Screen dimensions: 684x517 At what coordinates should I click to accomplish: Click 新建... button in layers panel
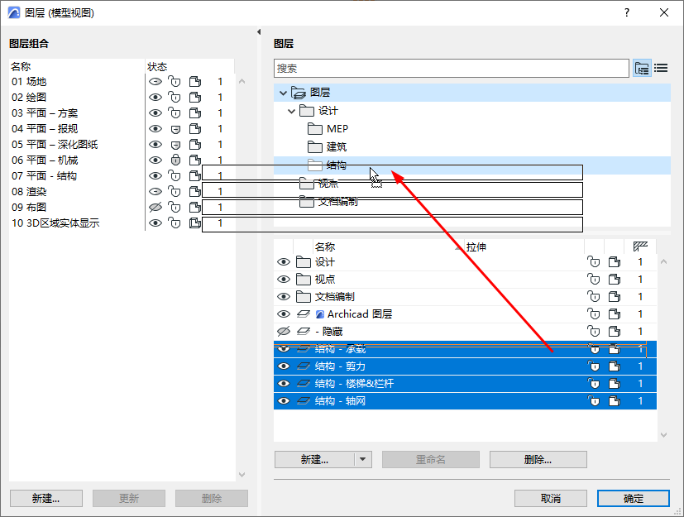point(314,459)
